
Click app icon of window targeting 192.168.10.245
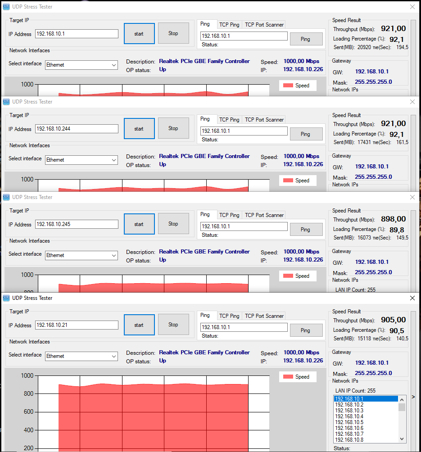pyautogui.click(x=6, y=197)
